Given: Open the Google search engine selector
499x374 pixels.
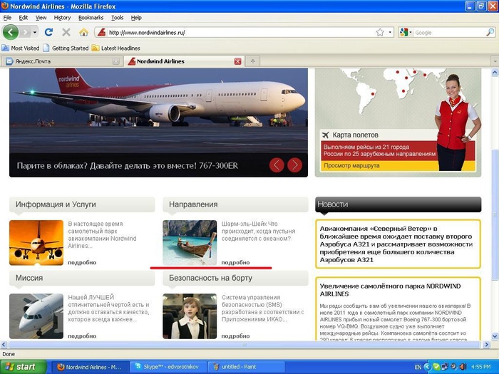Looking at the screenshot, I should 406,33.
